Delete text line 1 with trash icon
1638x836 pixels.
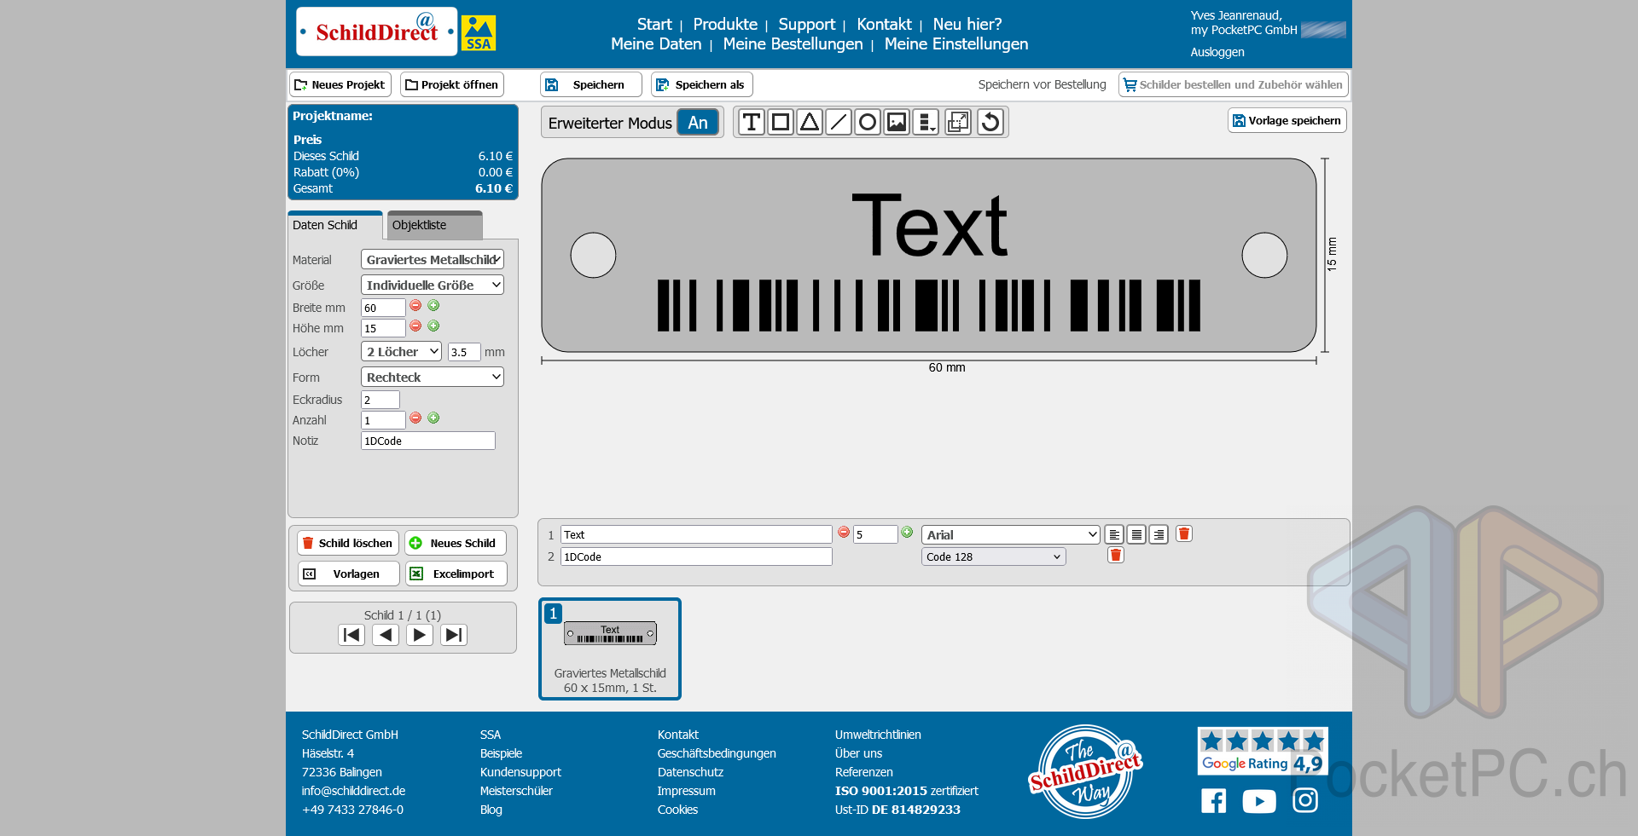(x=1184, y=533)
